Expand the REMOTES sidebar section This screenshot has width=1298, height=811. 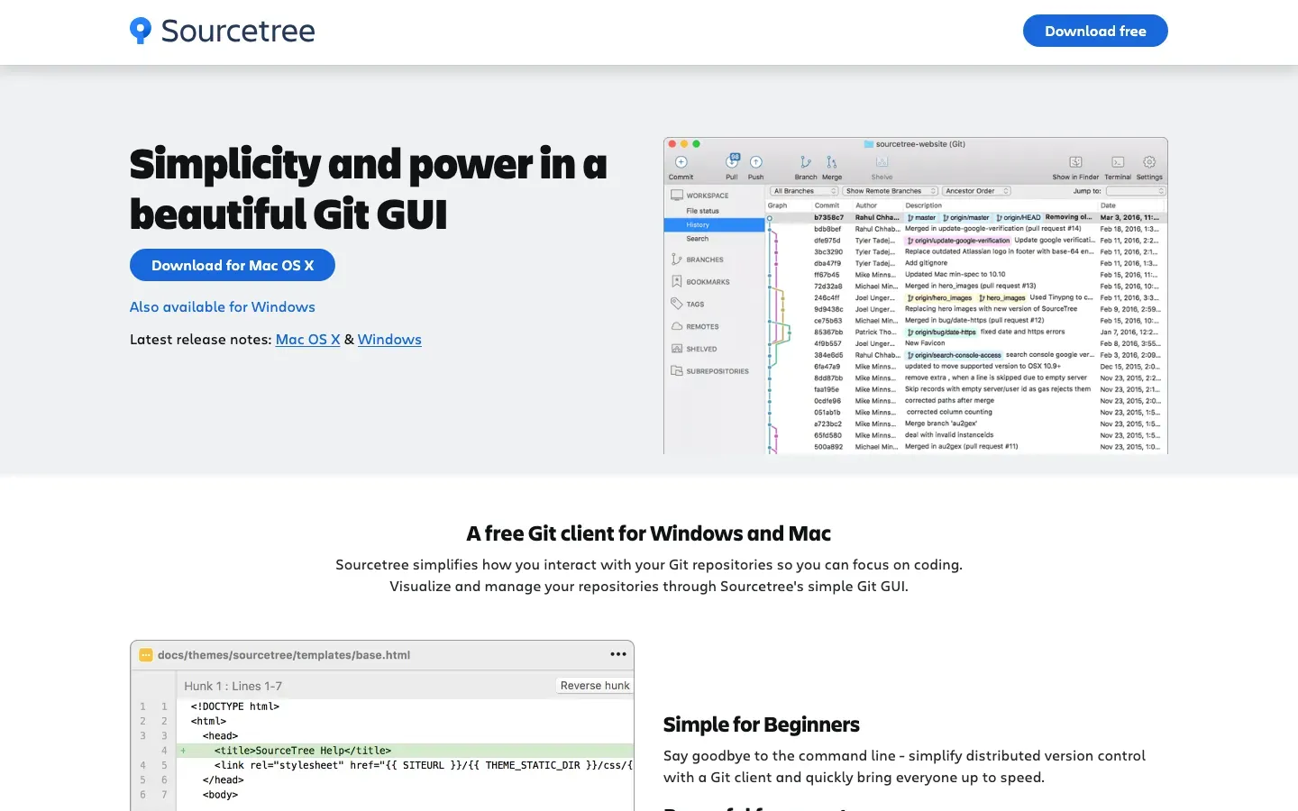point(703,326)
